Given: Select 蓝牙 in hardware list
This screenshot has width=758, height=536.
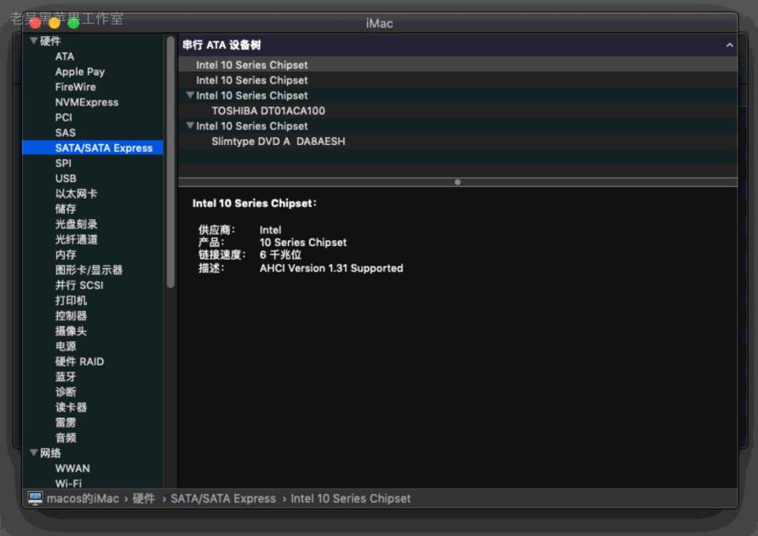Looking at the screenshot, I should (66, 377).
